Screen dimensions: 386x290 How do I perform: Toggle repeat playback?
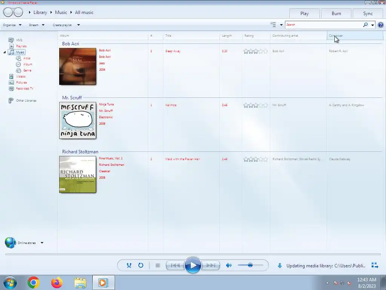click(141, 265)
